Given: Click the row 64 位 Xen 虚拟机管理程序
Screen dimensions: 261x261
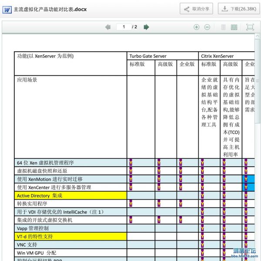Looking at the screenshot, I should (x=70, y=163).
